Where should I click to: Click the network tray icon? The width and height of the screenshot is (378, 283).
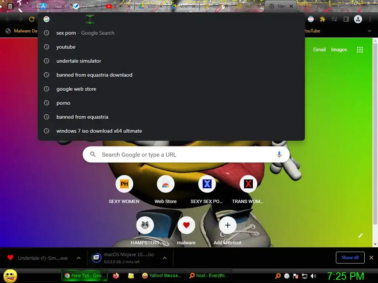305,276
